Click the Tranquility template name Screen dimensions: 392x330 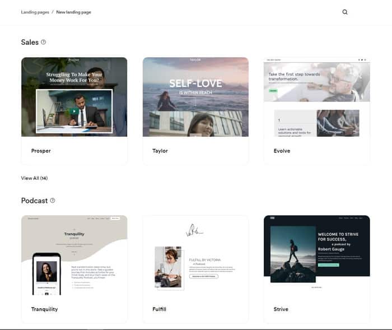coord(44,309)
